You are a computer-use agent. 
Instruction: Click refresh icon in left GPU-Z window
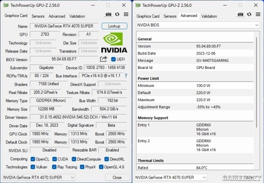point(117,14)
